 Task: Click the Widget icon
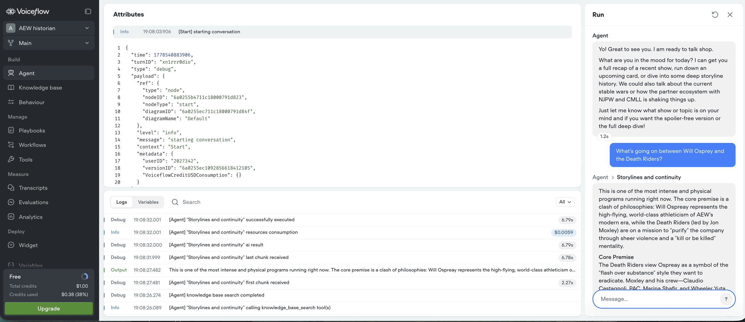click(x=11, y=245)
